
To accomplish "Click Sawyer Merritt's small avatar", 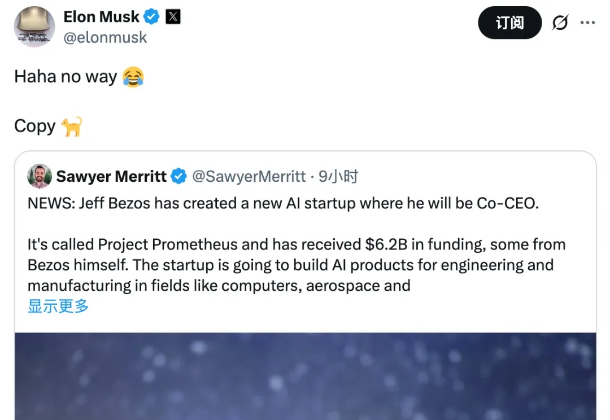I will pos(40,177).
